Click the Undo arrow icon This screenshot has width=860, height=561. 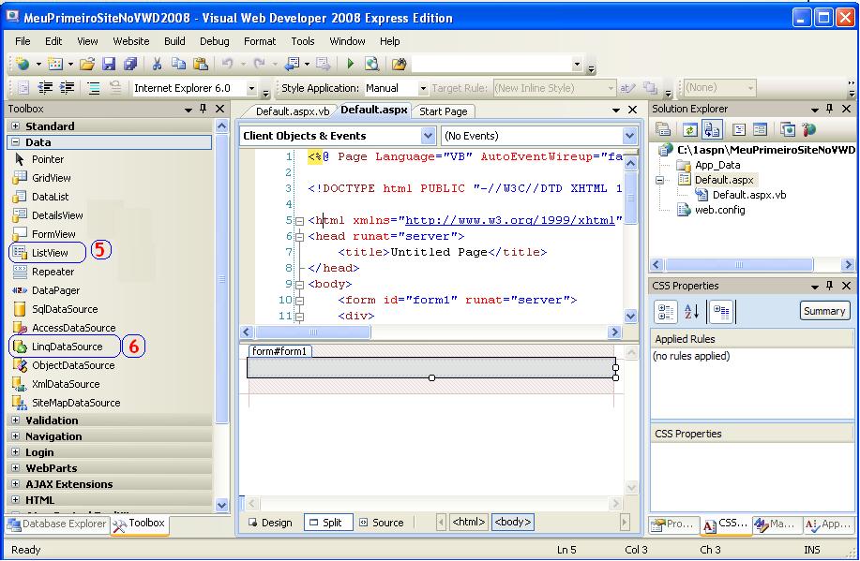click(227, 64)
